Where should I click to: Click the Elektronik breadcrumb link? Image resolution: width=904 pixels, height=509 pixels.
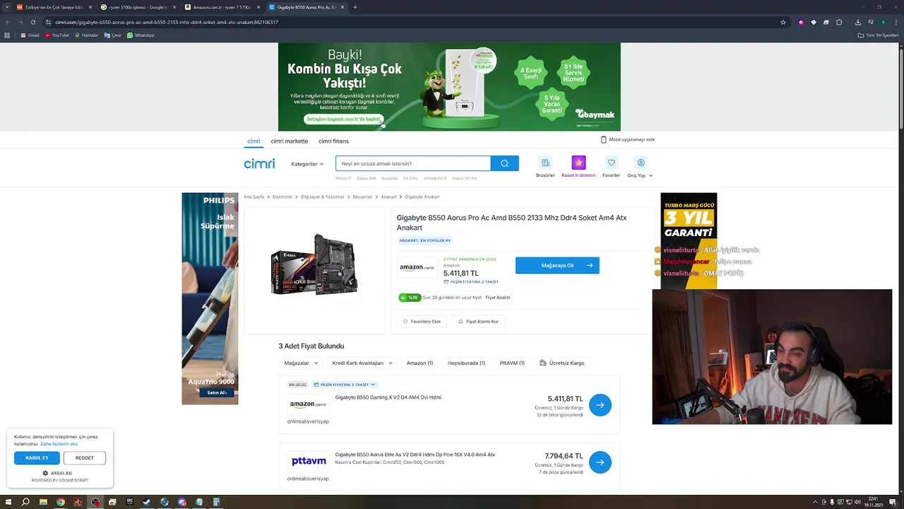tap(282, 197)
